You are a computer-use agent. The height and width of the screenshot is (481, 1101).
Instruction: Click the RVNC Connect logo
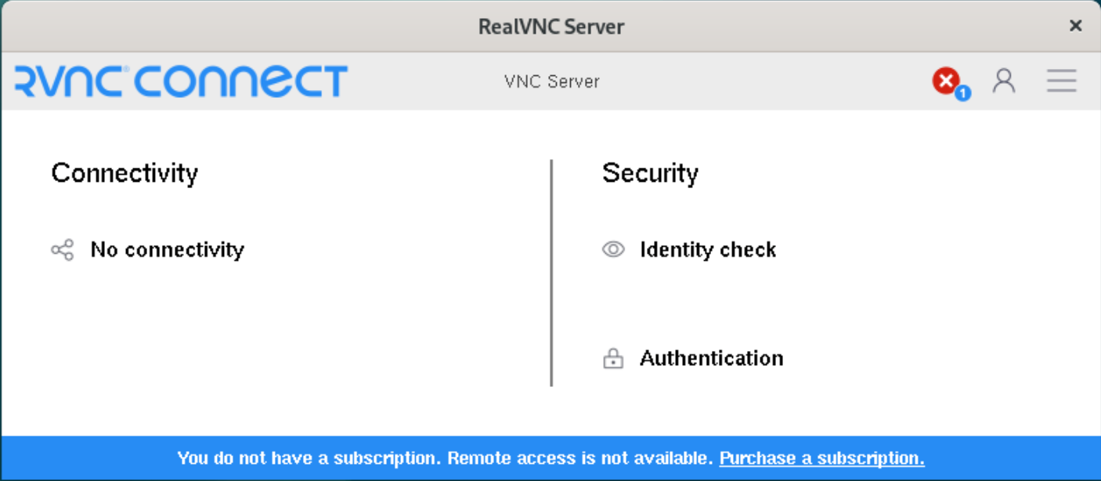(181, 81)
